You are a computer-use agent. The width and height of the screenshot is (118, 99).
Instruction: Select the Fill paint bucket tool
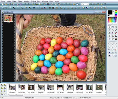109,33
